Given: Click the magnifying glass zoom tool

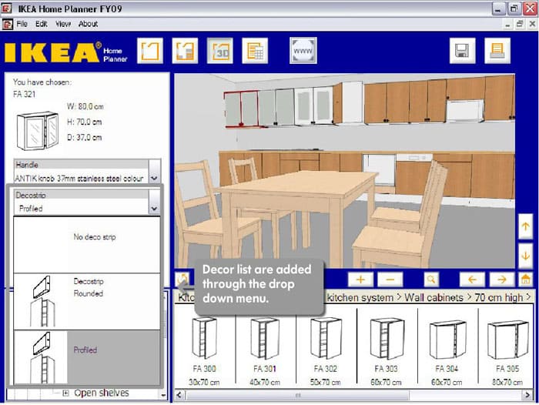Looking at the screenshot, I should pyautogui.click(x=431, y=279).
